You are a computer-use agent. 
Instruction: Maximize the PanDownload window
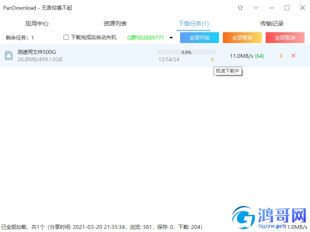point(287,8)
